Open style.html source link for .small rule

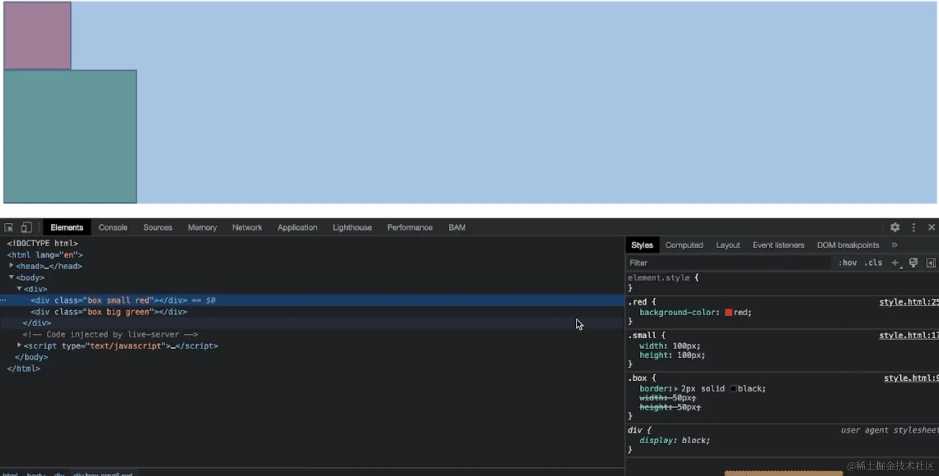point(909,335)
